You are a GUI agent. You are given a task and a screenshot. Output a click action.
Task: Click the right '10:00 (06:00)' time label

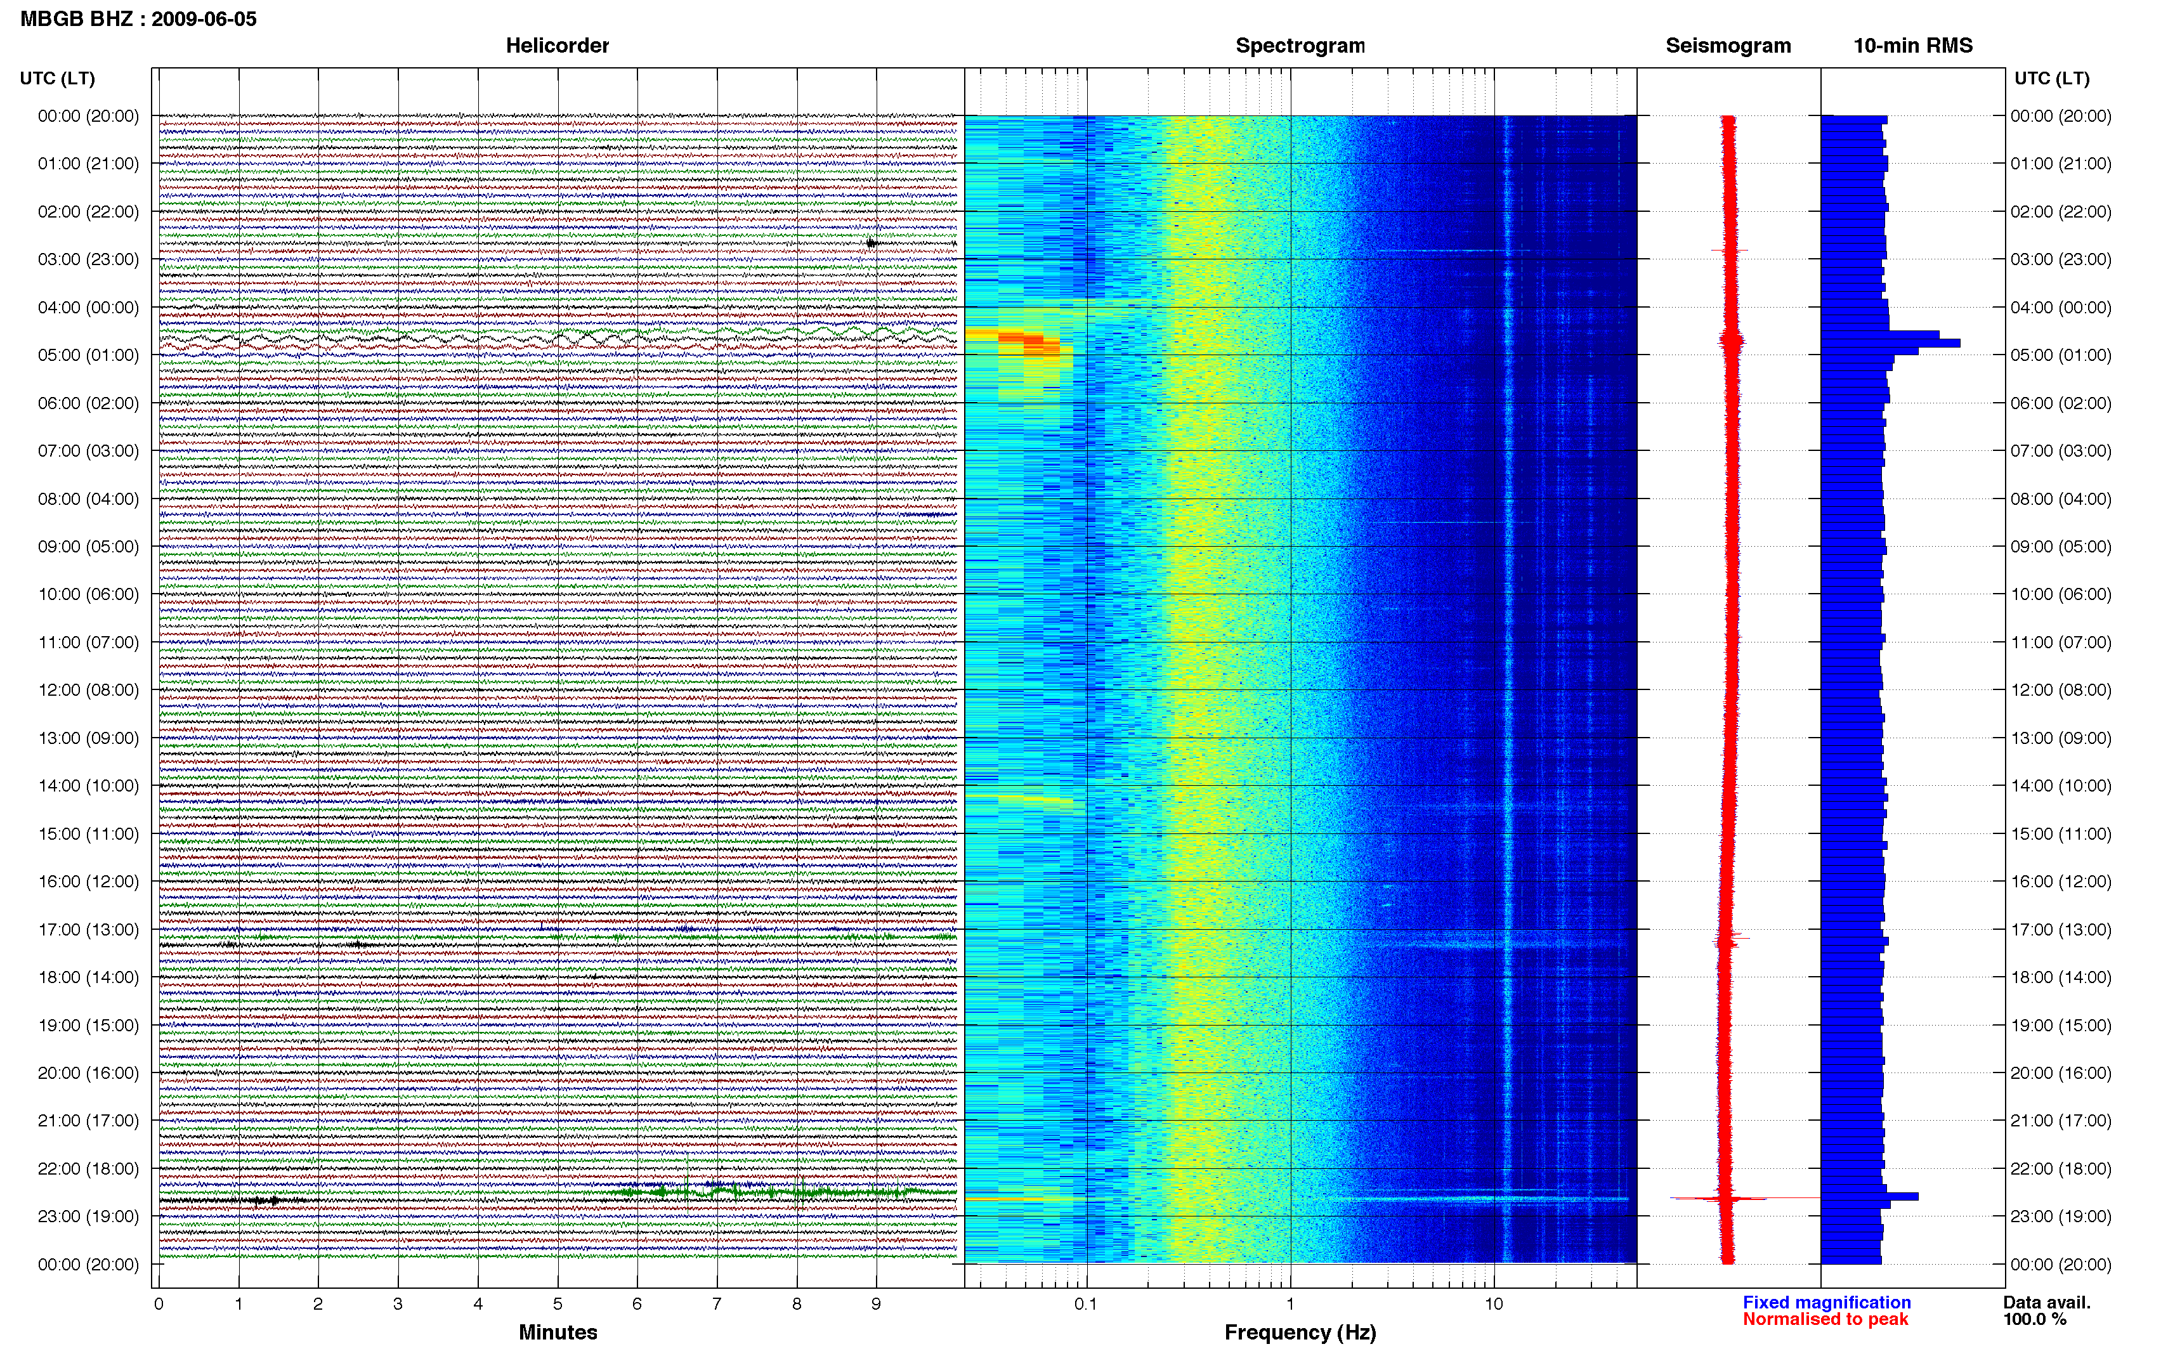[x=2060, y=594]
